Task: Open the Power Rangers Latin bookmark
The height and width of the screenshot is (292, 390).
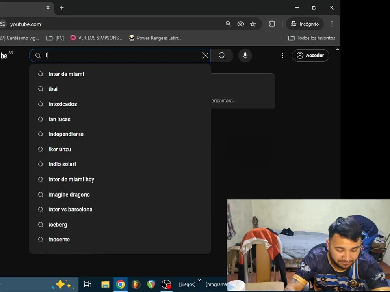Action: [x=155, y=38]
